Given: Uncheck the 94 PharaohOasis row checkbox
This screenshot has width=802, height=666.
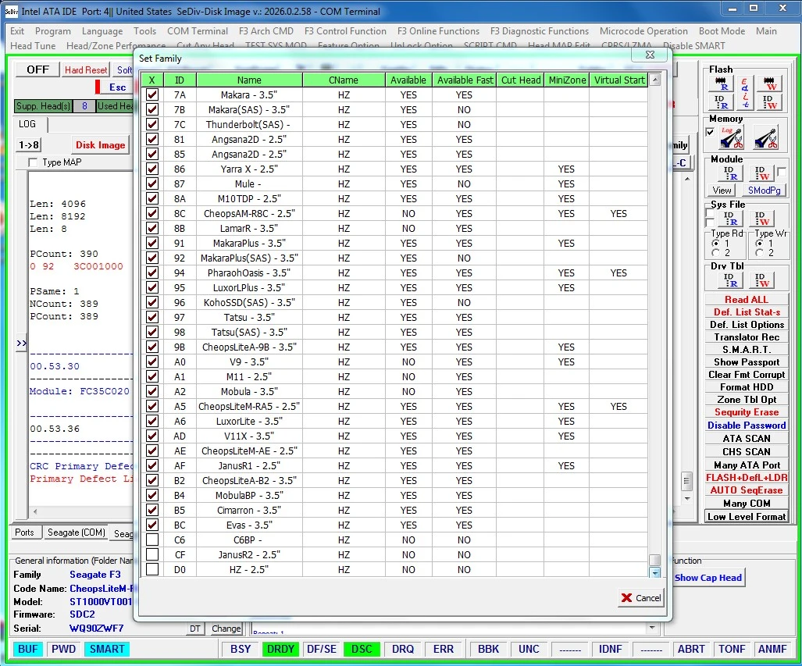Looking at the screenshot, I should click(152, 272).
